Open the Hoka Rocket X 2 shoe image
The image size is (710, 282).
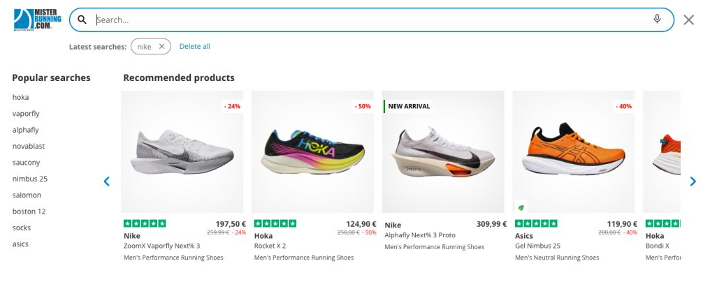pyautogui.click(x=312, y=151)
